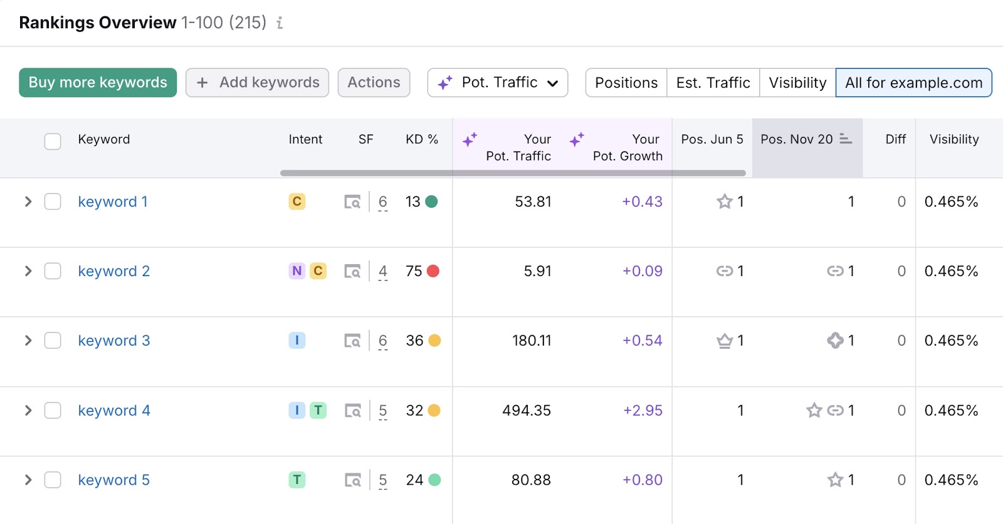Screen dimensions: 1003x524
Task: Open the Pot. Traffic dropdown
Action: (497, 83)
